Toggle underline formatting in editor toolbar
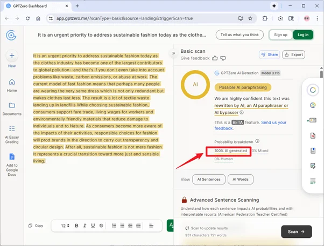Image resolution: width=324 pixels, height=246 pixels. point(92,225)
